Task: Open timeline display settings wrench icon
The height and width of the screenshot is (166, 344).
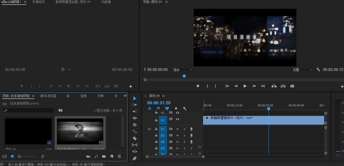Action: [x=184, y=108]
